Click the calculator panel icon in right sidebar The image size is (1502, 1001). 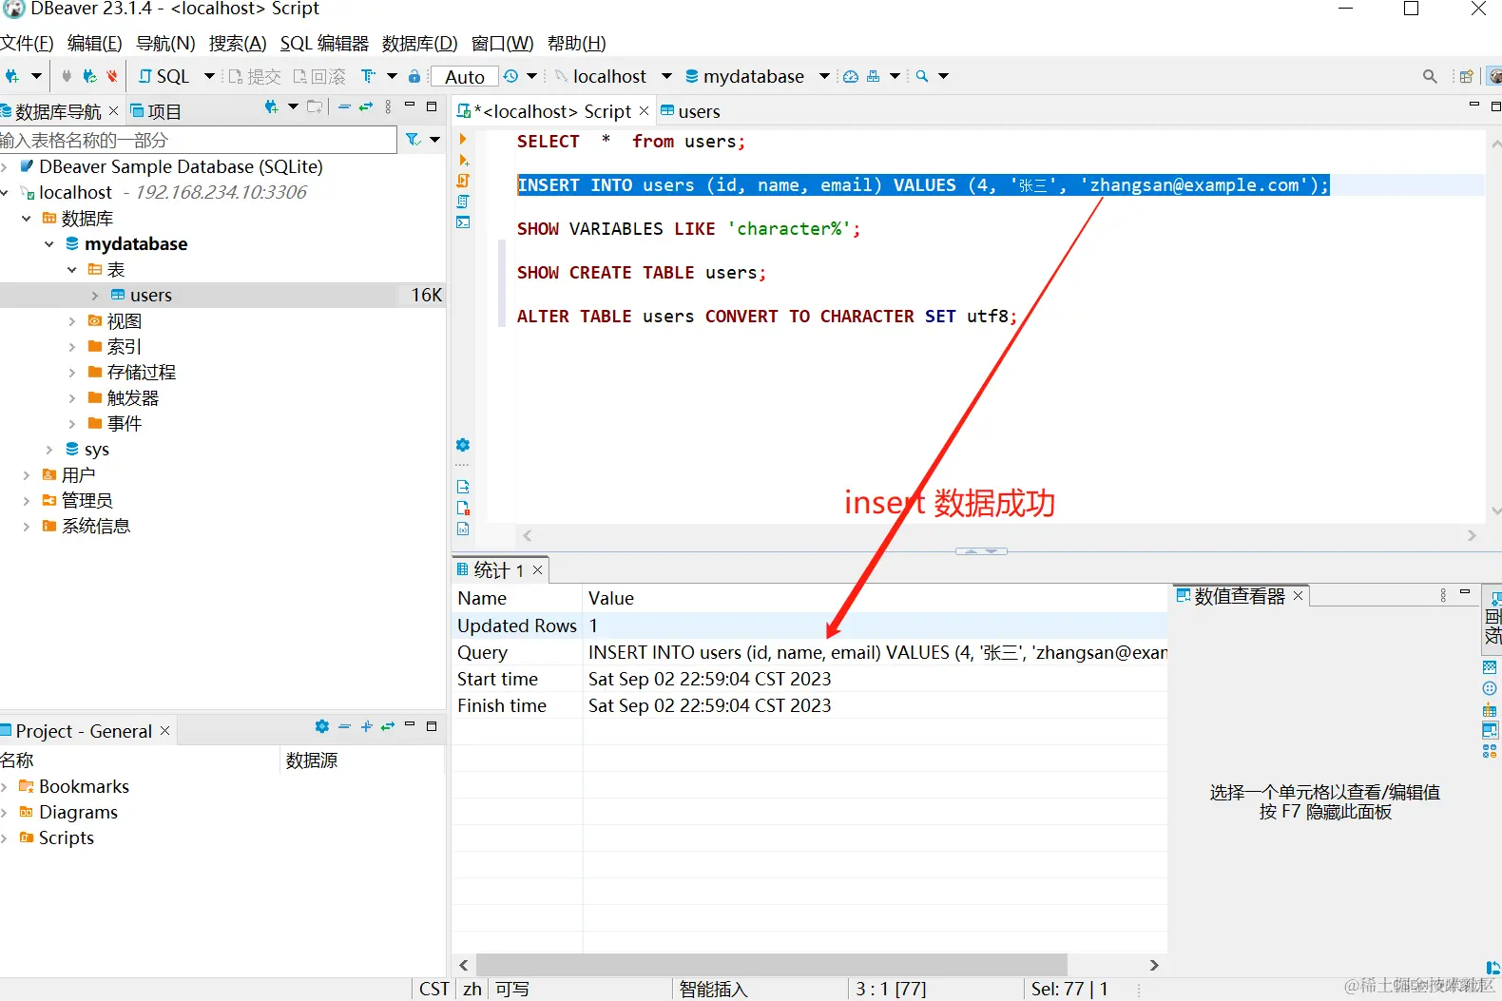pos(1490,709)
